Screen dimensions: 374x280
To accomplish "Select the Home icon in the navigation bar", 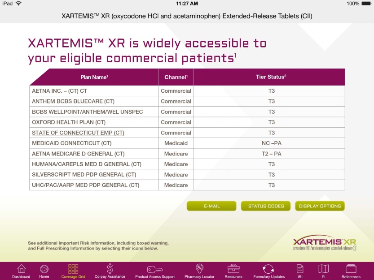I will pos(44,271).
